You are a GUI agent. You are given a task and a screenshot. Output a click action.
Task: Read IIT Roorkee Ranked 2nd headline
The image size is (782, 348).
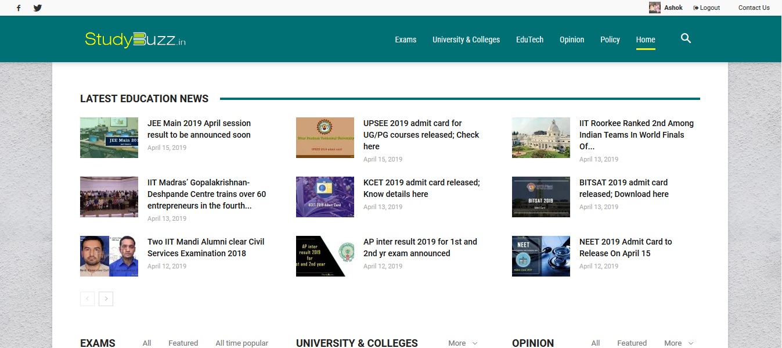coord(637,135)
